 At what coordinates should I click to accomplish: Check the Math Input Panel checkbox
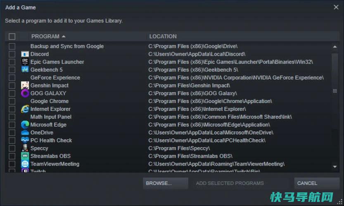[12, 117]
